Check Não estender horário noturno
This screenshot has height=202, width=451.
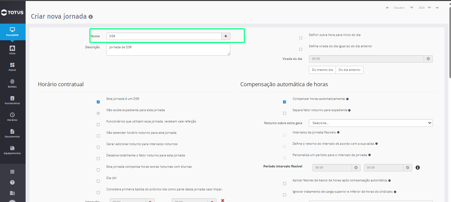click(98, 136)
